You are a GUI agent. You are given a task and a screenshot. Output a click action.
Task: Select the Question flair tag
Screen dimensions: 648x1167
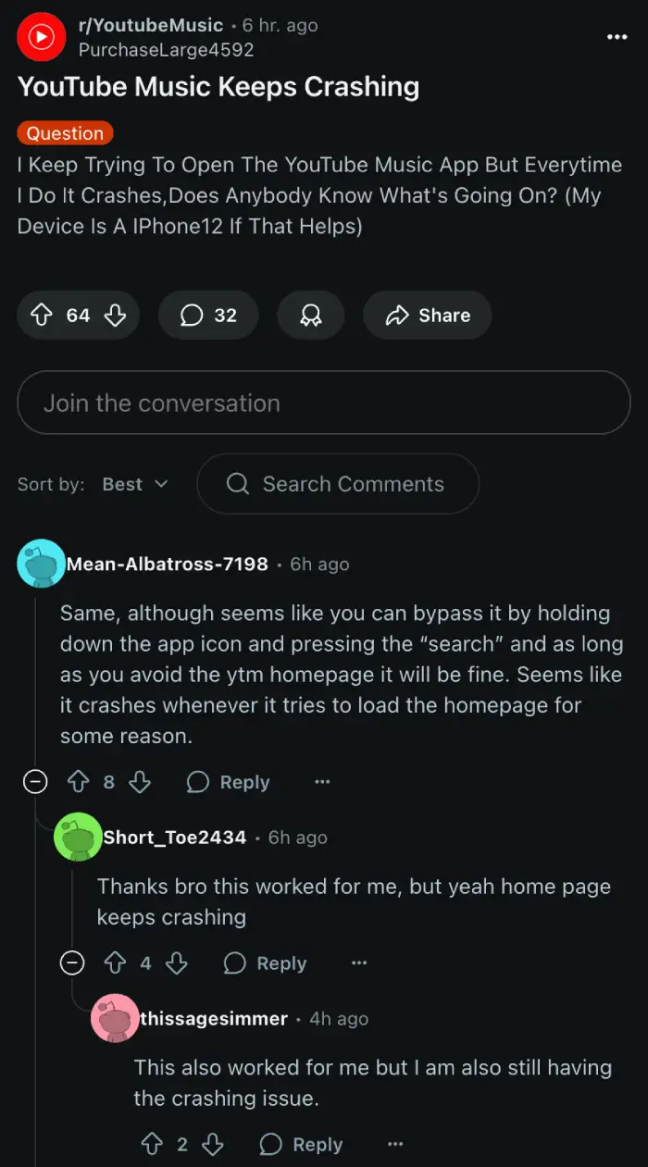[65, 133]
